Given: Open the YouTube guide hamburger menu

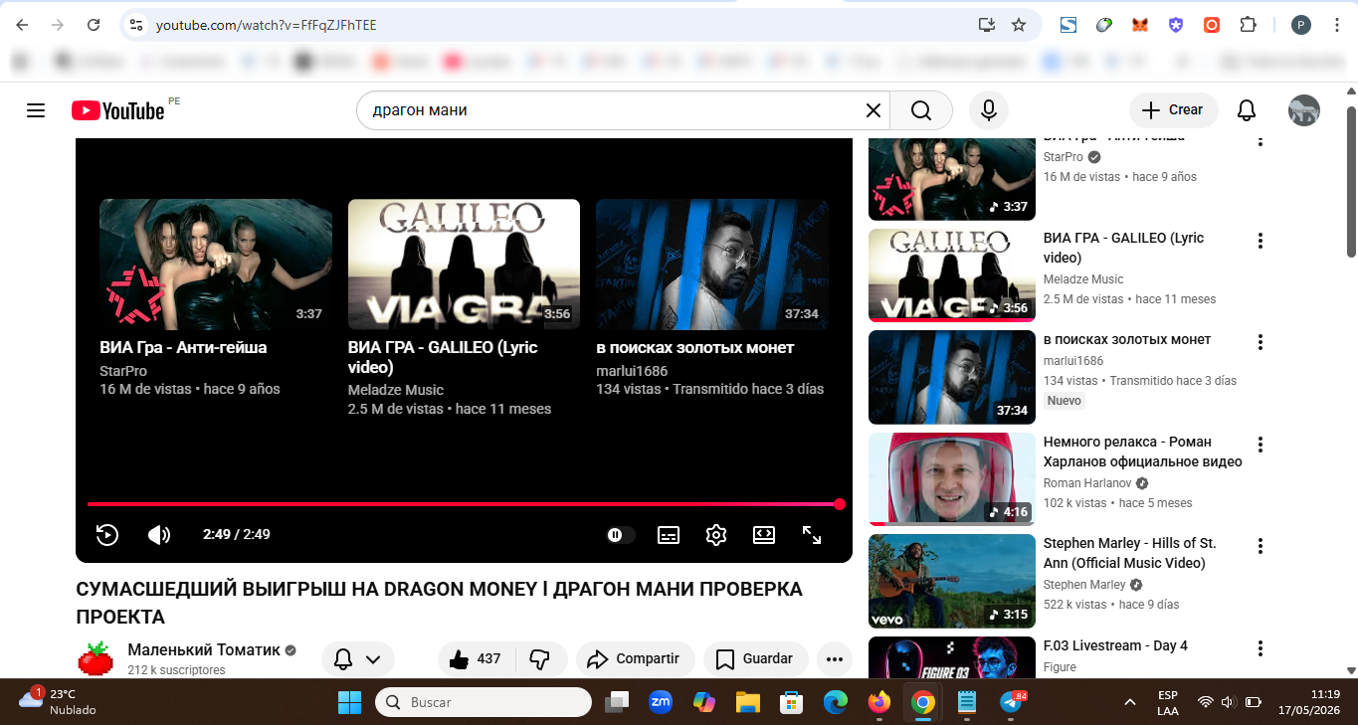Looking at the screenshot, I should 36,110.
